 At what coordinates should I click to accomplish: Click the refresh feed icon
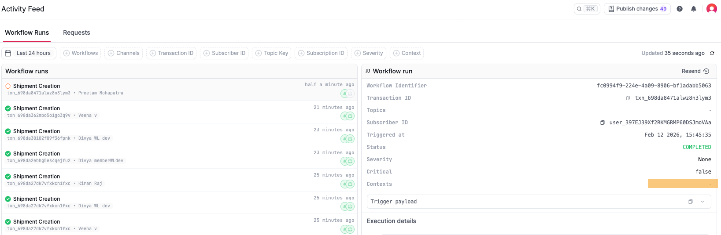[x=712, y=53]
